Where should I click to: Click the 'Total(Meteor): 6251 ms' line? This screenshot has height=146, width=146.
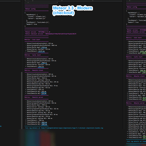[x=35, y=90]
